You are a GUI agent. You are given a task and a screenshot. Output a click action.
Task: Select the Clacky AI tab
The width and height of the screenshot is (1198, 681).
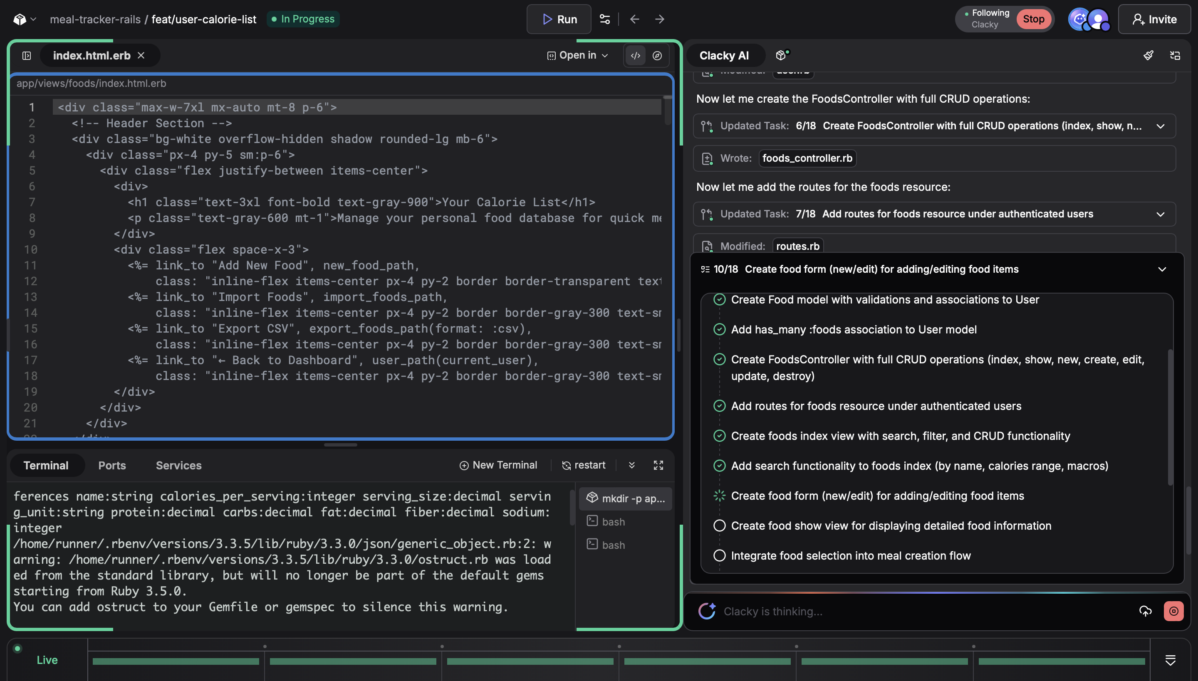coord(724,56)
